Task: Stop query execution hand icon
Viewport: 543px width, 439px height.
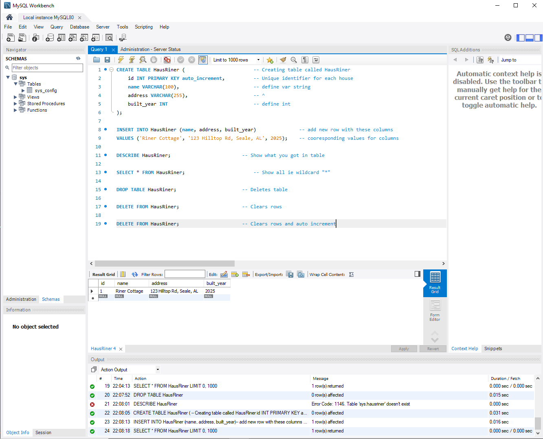Action: tap(154, 60)
